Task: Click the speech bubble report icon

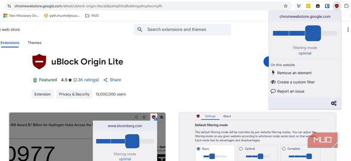Action: 273,91
